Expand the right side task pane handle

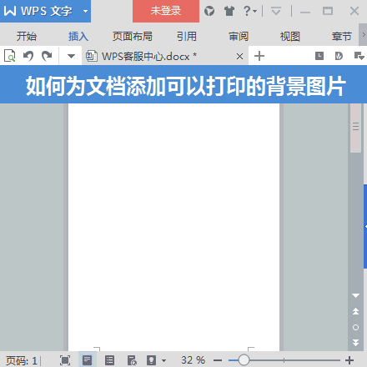[365, 226]
